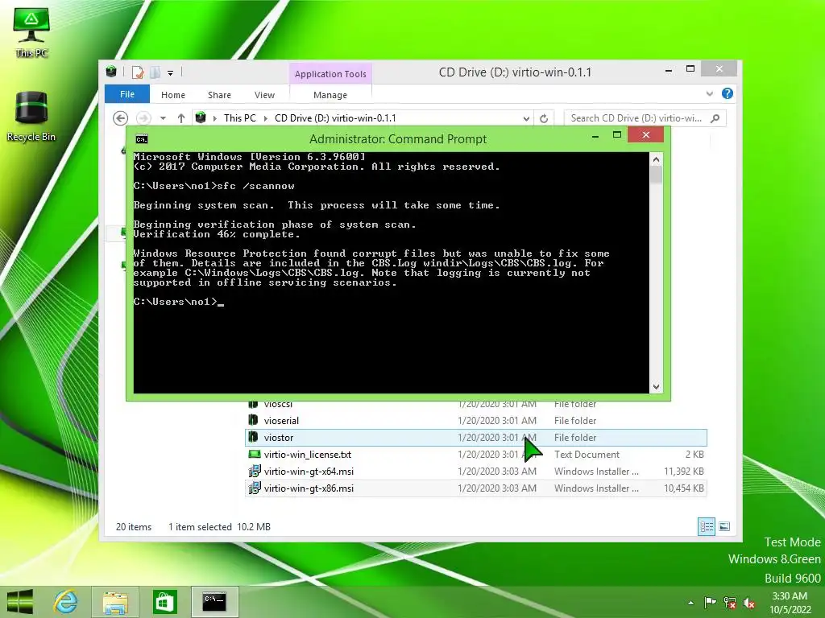Click Action Center flag tray icon
Screen dimensions: 825x618
click(710, 602)
